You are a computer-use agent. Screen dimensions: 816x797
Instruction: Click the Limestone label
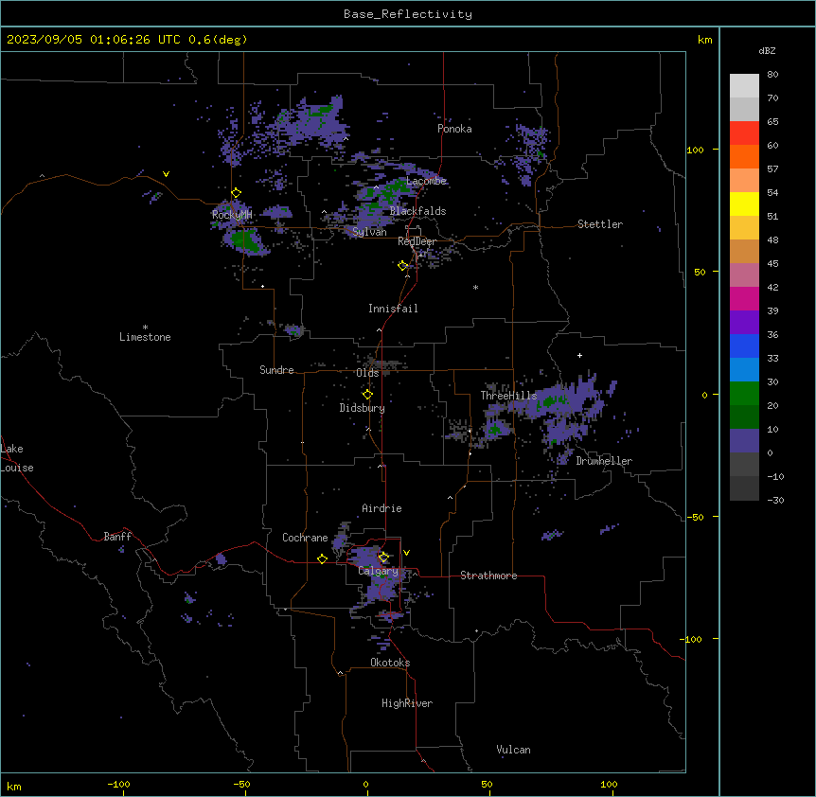pos(145,337)
